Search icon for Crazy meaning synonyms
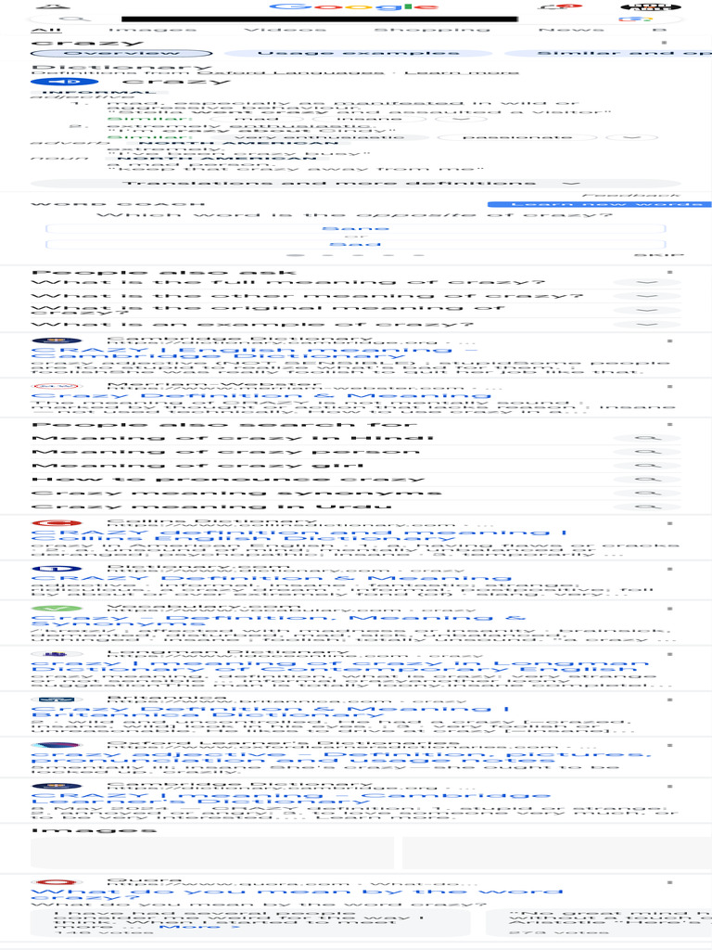712x950 pixels. 646,493
